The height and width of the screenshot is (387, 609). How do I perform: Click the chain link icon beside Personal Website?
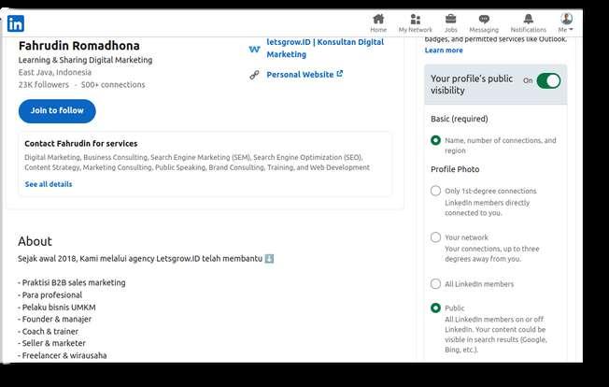[254, 75]
